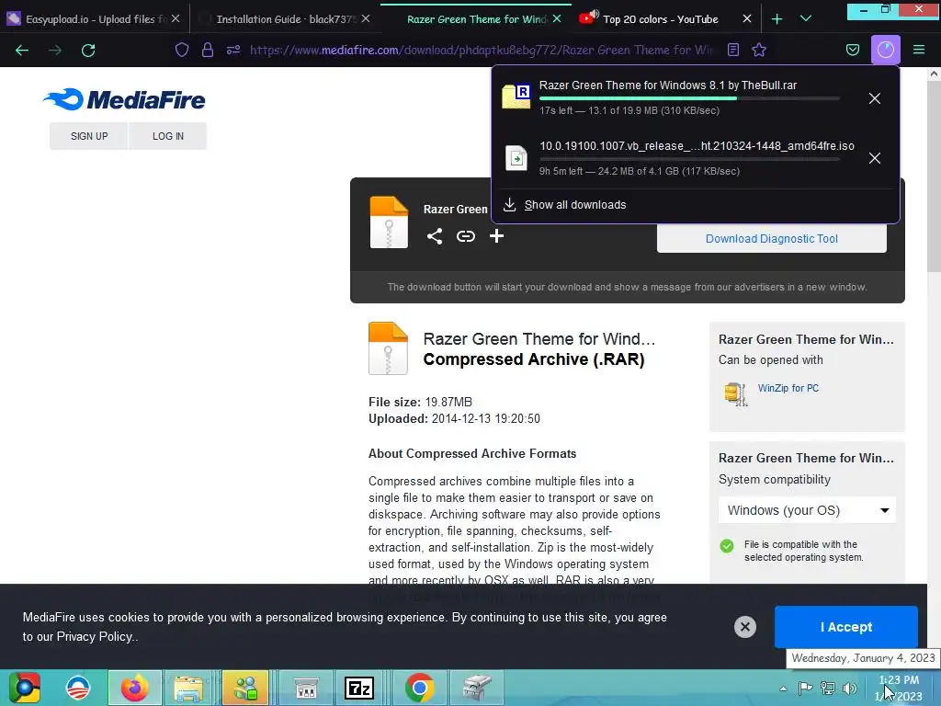Click the padlock site security icon
This screenshot has height=706, width=941.
pyautogui.click(x=208, y=50)
